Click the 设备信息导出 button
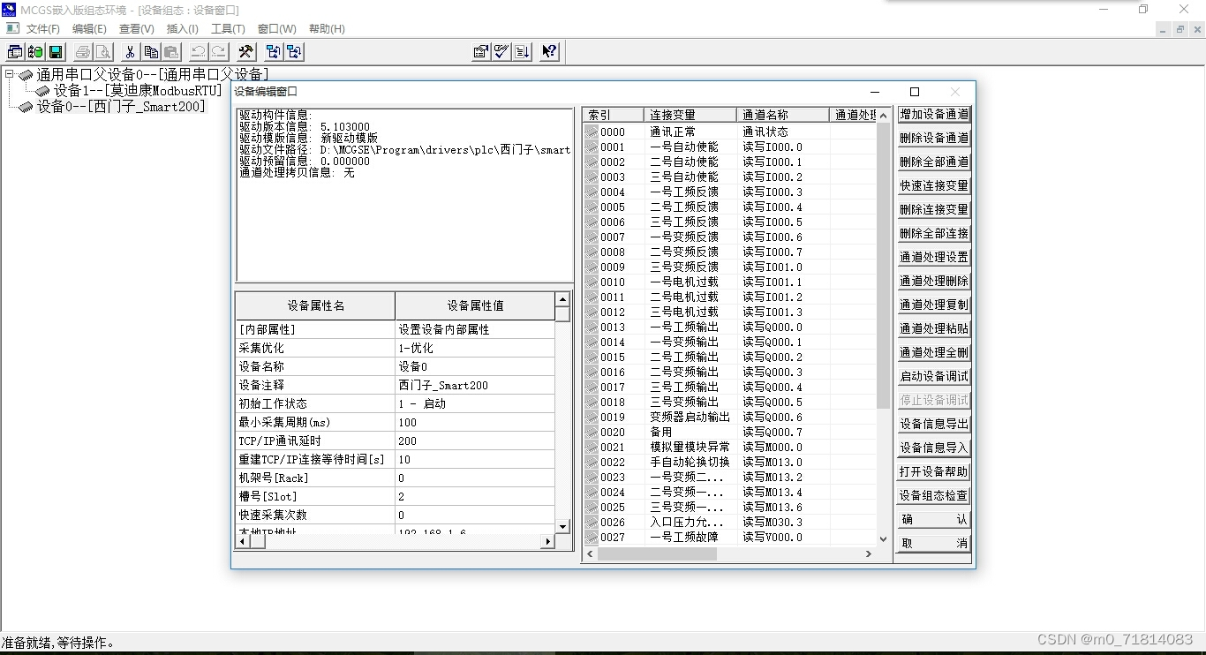Image resolution: width=1206 pixels, height=655 pixels. pos(934,424)
